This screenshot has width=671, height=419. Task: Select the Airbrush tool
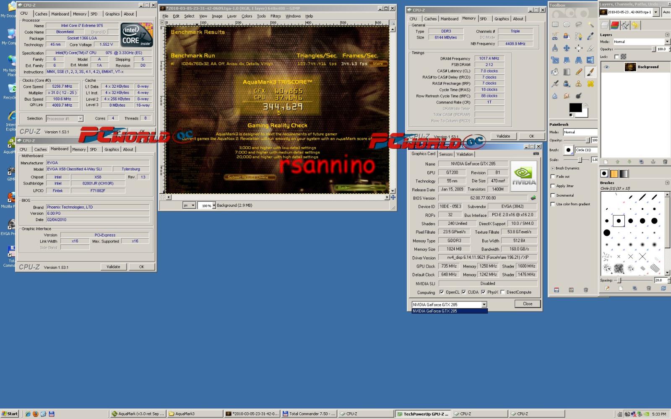tap(555, 83)
